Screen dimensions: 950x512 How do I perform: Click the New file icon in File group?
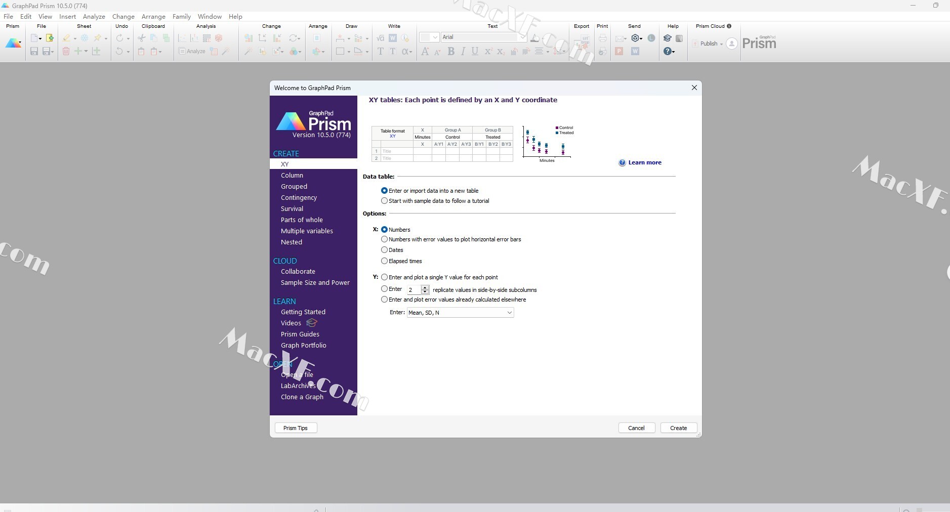pyautogui.click(x=34, y=38)
